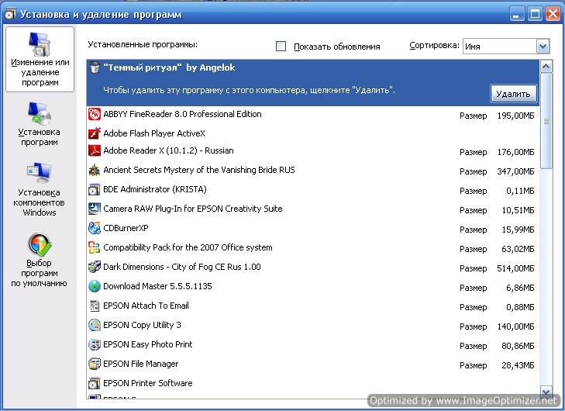Click the scroll down arrow of program list
Viewport: 565px width, 411px height.
click(x=546, y=391)
